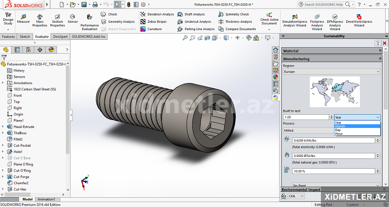
Task: Run the Symmetry Check tool
Action: pos(236,14)
